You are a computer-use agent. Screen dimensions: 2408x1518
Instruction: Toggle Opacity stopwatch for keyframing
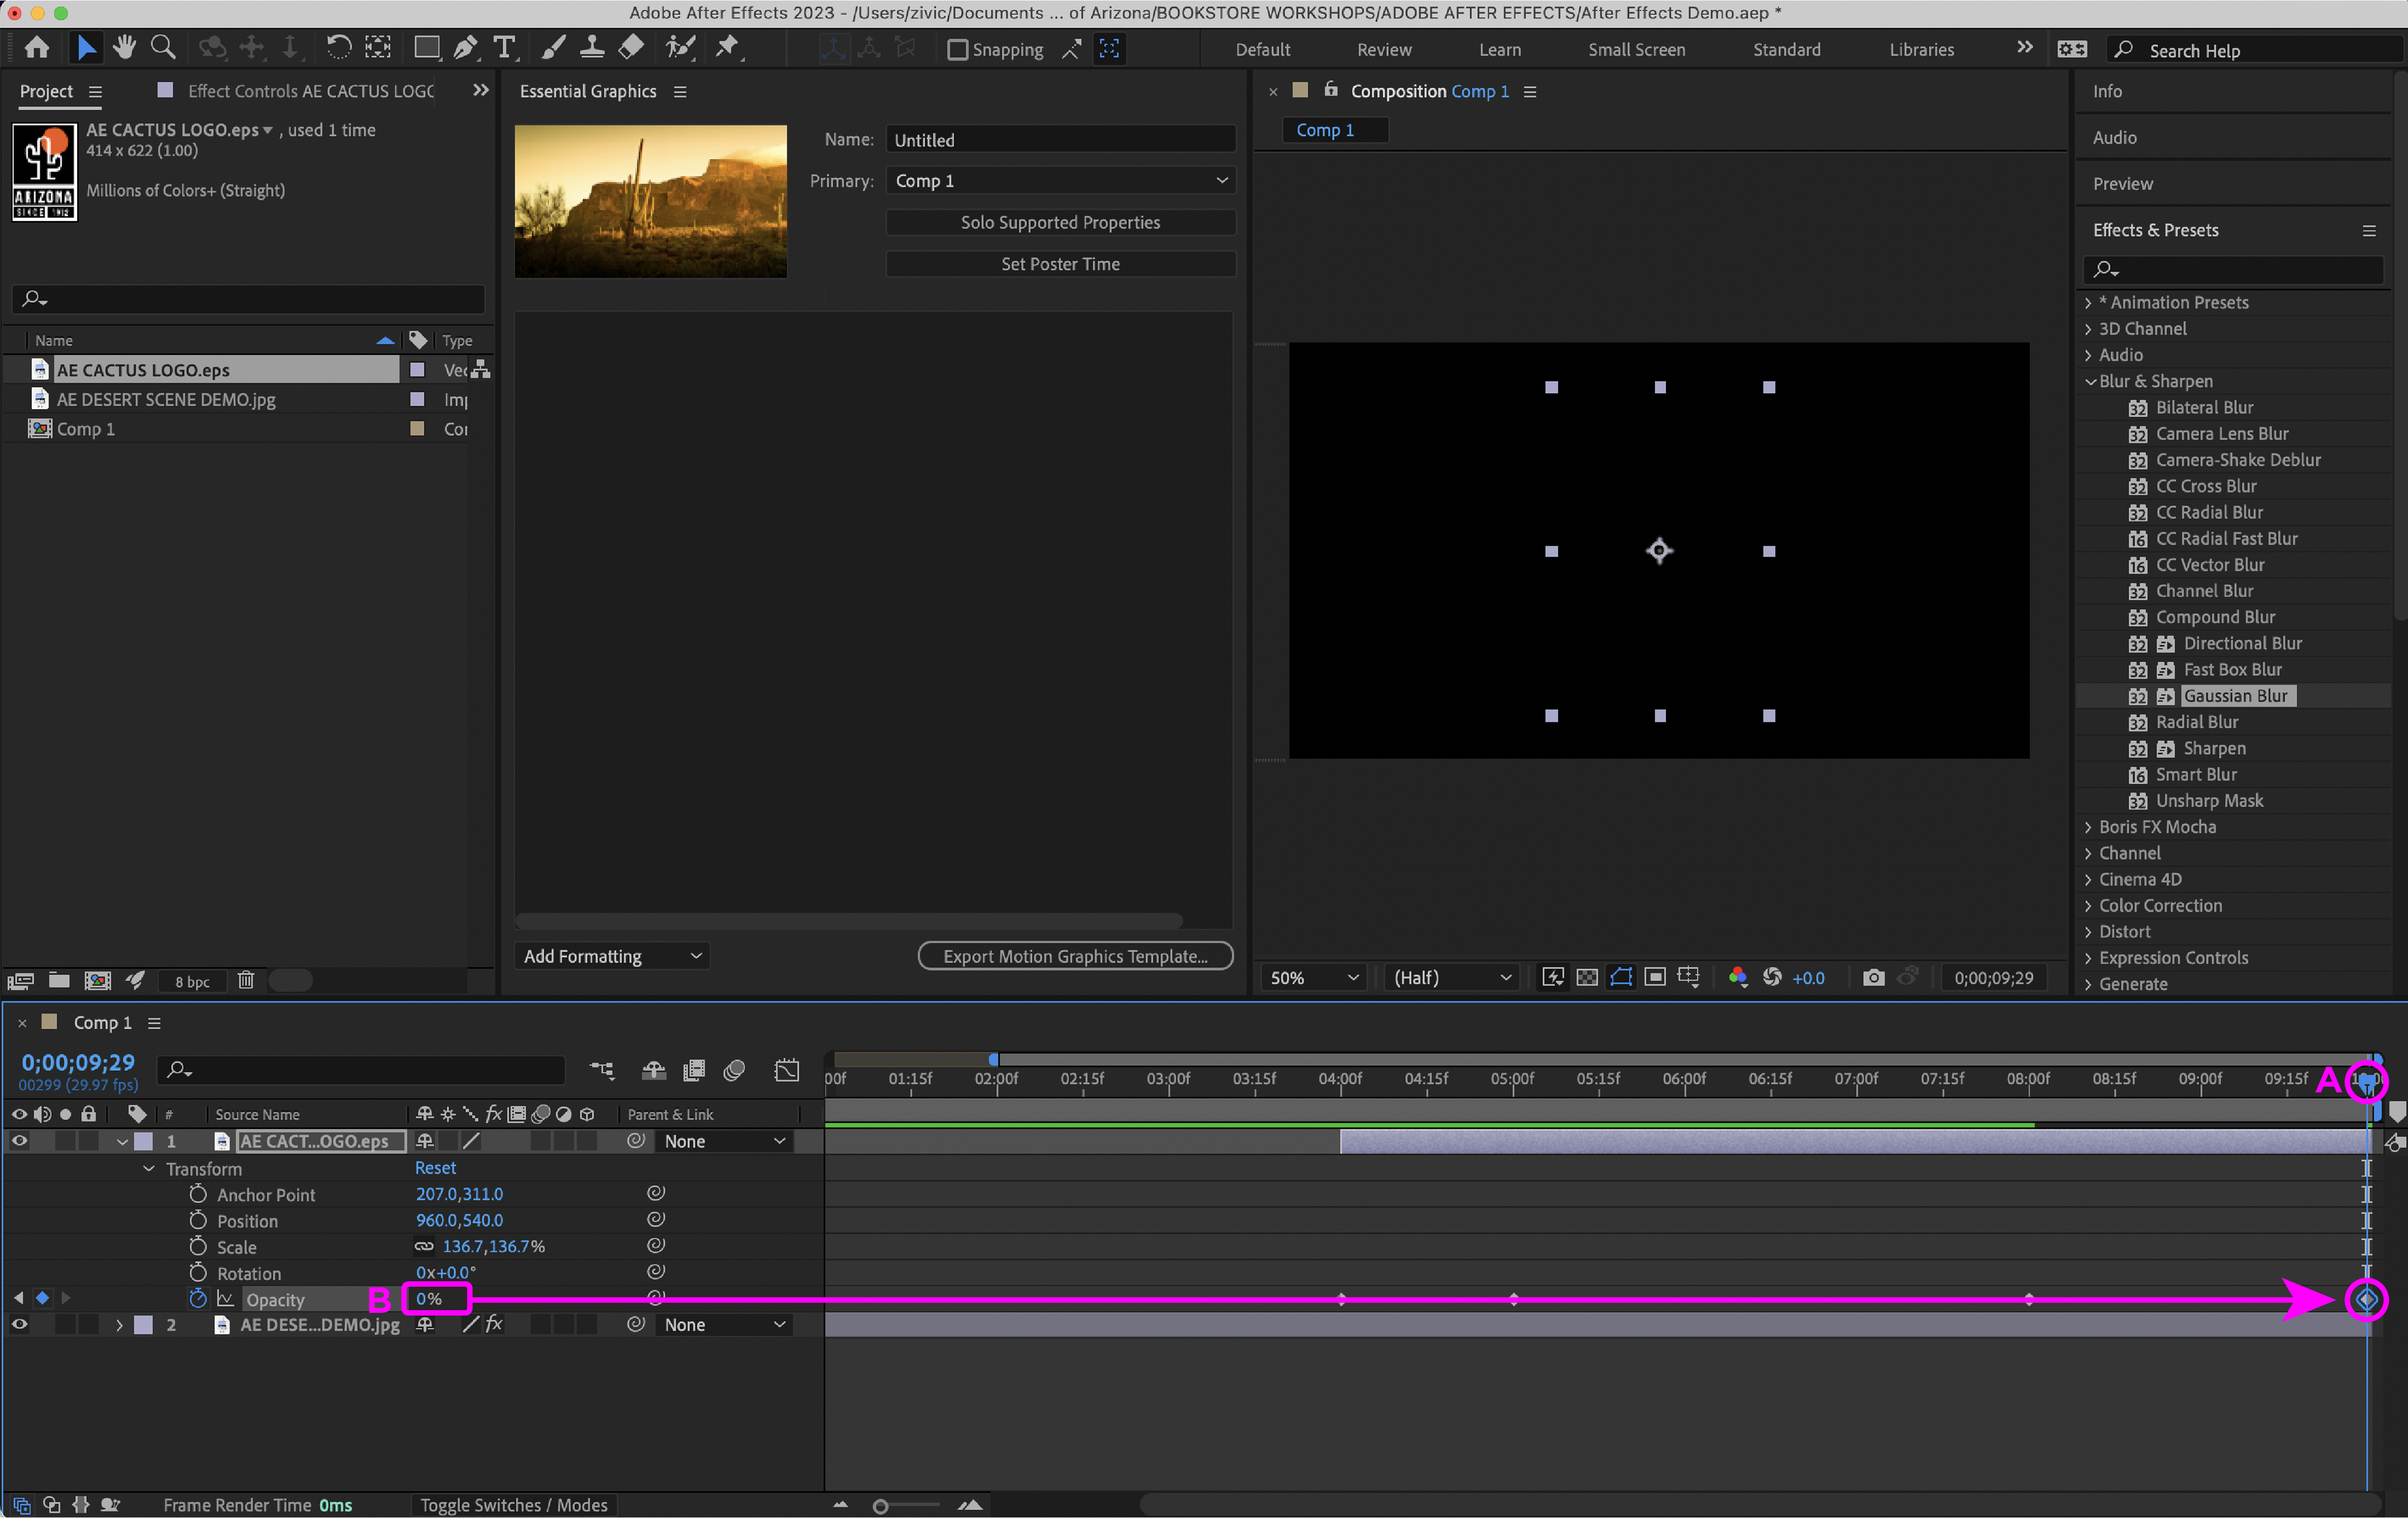pyautogui.click(x=198, y=1298)
